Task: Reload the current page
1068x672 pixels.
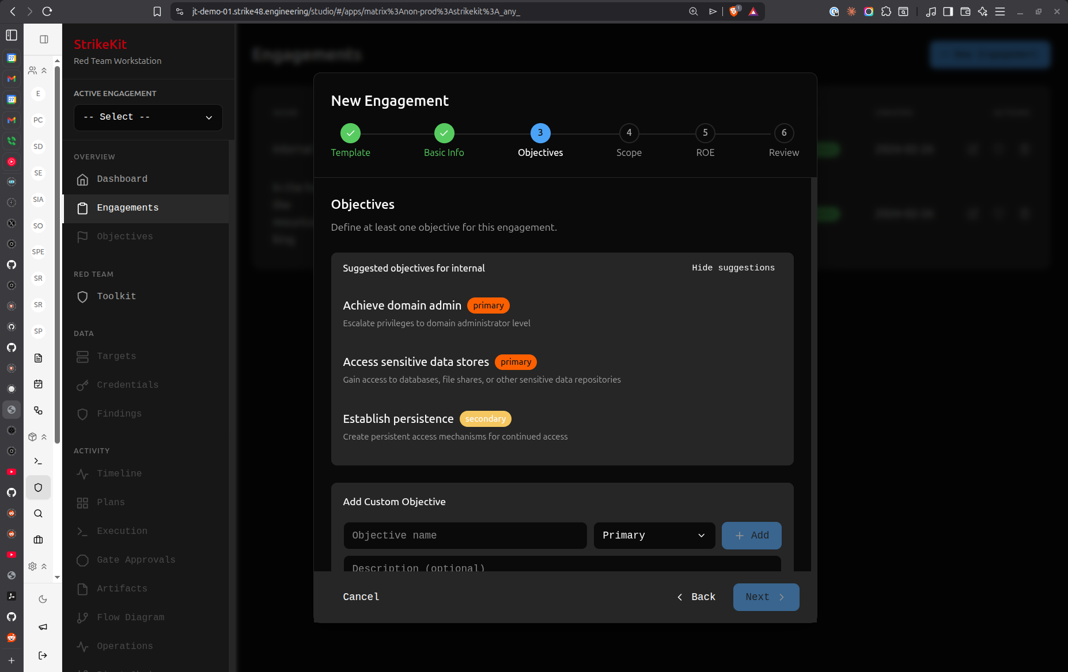Action: (x=47, y=12)
